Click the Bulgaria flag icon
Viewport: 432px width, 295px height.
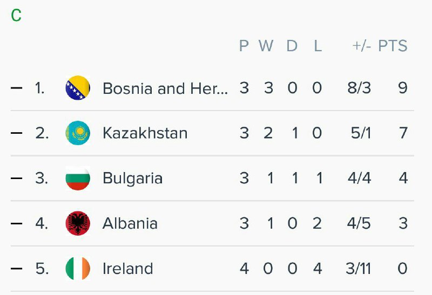pos(78,179)
